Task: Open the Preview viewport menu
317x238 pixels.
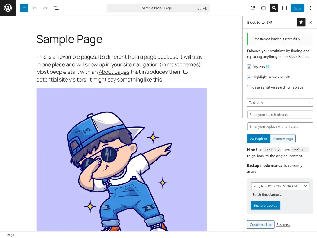Action: point(263,8)
